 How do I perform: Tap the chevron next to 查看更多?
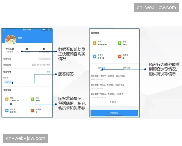click(118, 102)
